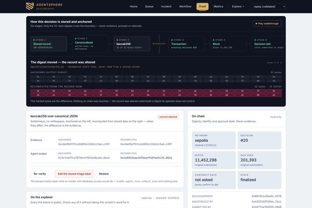This screenshot has height=208, width=312.
Task: Click the AgentSphere logo icon
Action: [30, 6]
